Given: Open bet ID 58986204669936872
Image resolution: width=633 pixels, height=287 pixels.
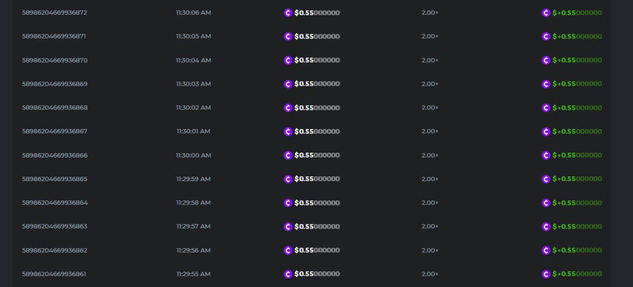Looking at the screenshot, I should tap(54, 13).
